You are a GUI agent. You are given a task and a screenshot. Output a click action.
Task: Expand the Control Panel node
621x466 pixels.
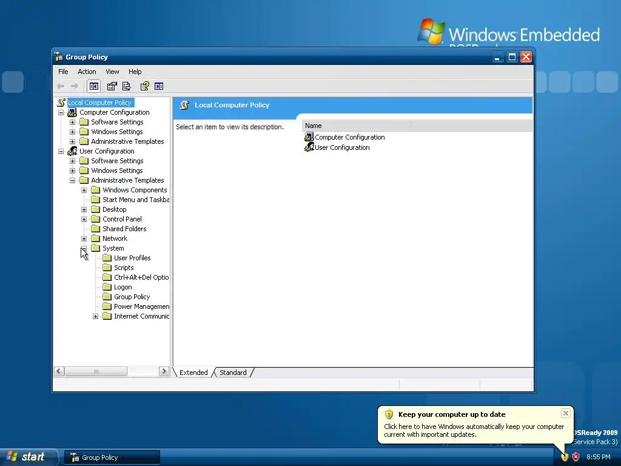pos(84,219)
